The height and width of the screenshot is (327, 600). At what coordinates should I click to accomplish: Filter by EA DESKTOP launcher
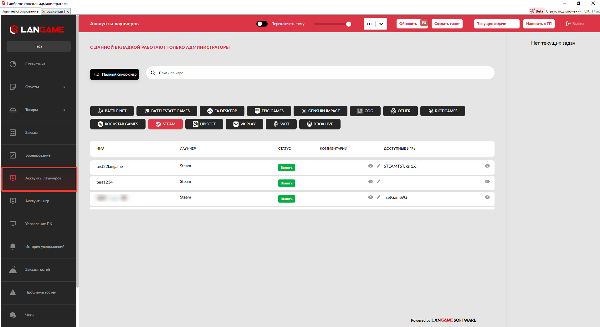222,111
